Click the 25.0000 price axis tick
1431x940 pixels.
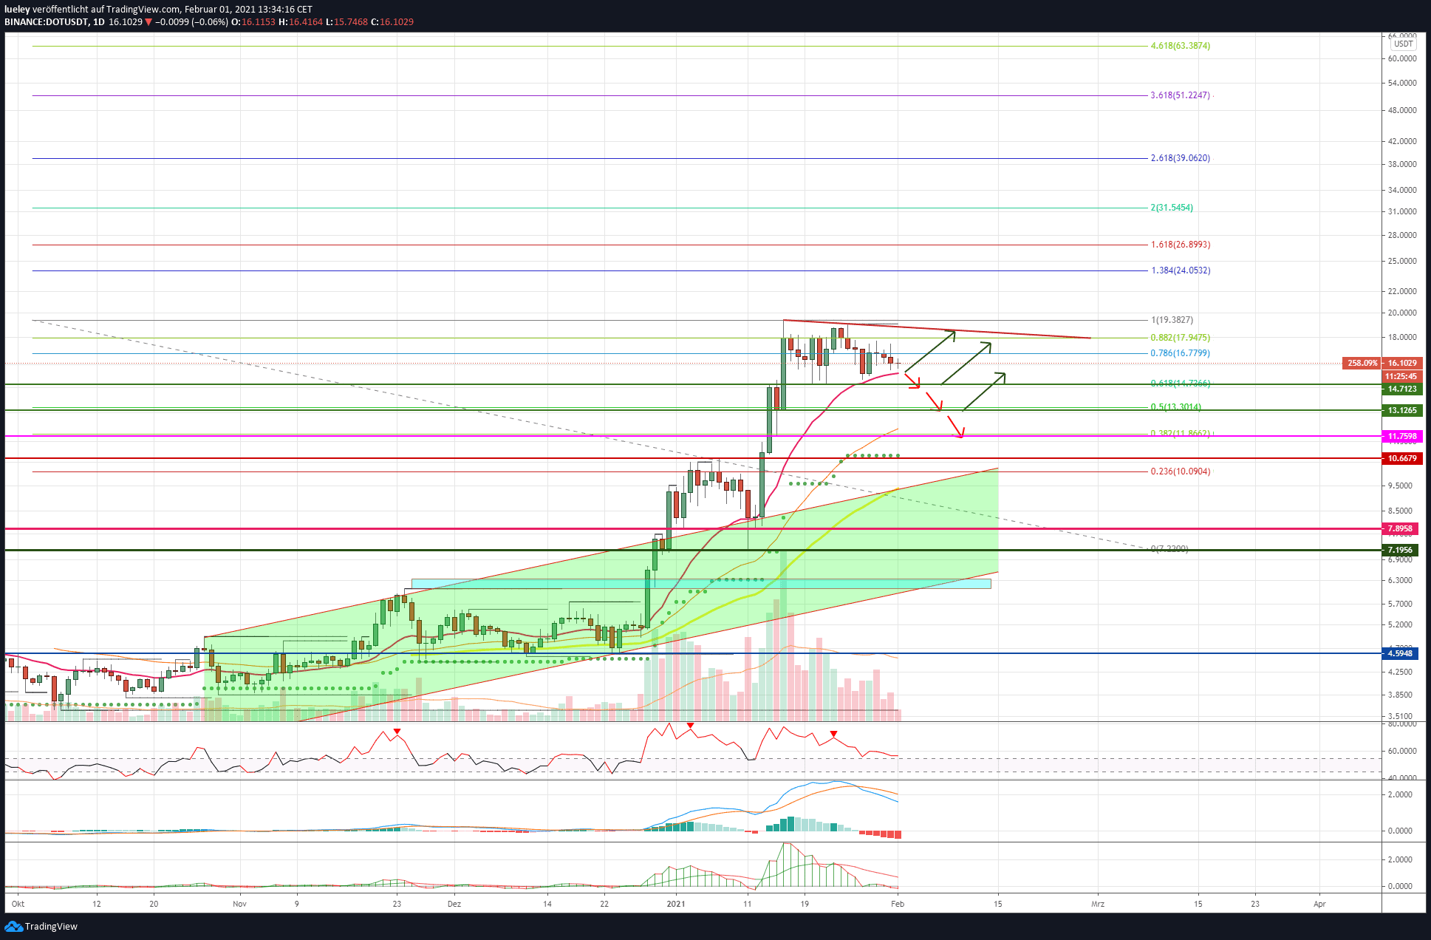(1402, 261)
